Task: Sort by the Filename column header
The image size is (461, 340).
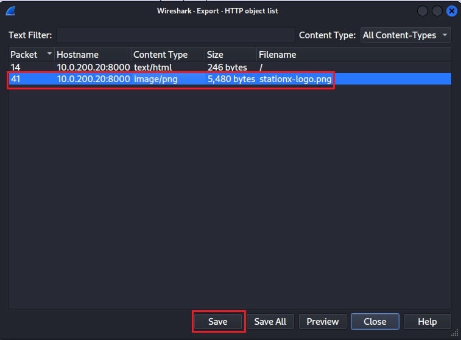Action: point(354,55)
